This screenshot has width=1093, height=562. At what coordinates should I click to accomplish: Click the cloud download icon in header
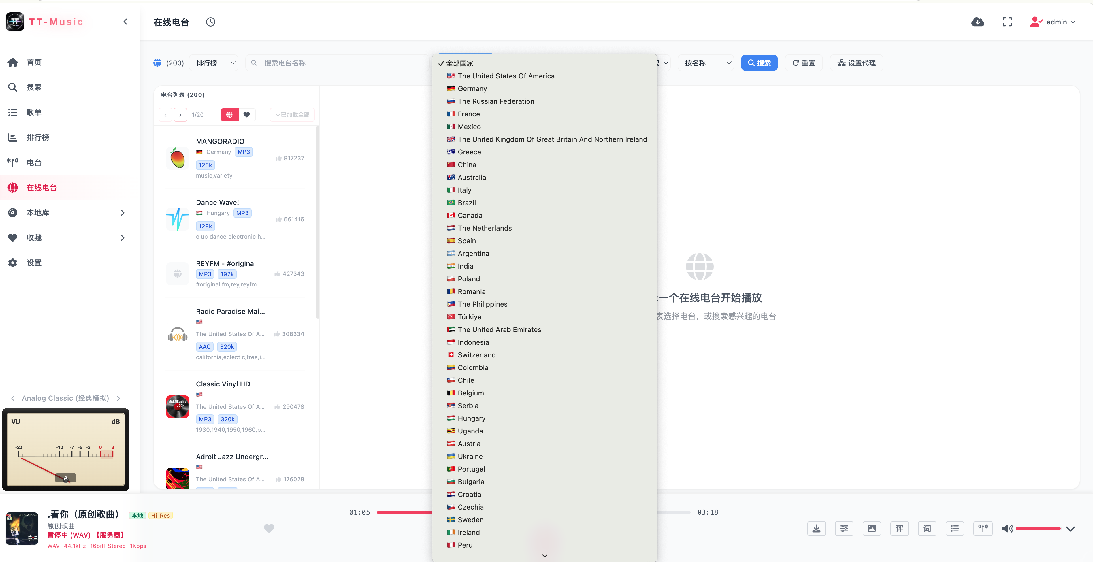coord(978,22)
